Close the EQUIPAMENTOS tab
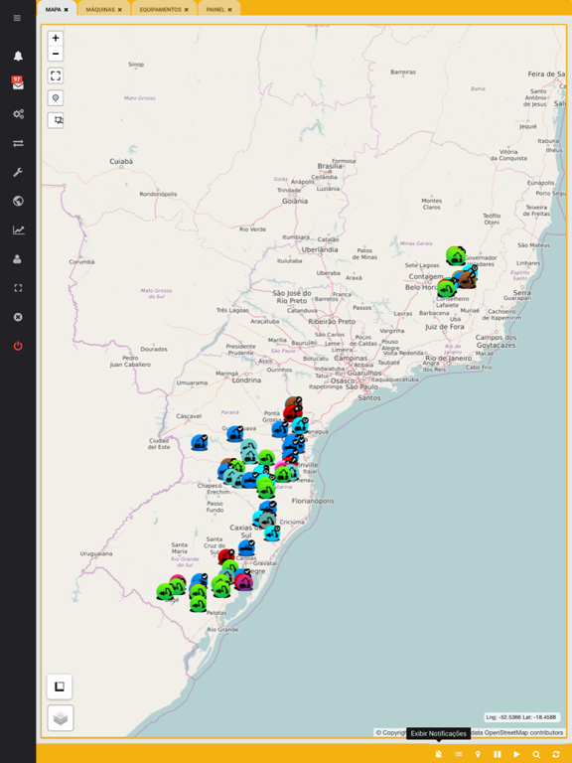Image resolution: width=572 pixels, height=763 pixels. pos(187,9)
